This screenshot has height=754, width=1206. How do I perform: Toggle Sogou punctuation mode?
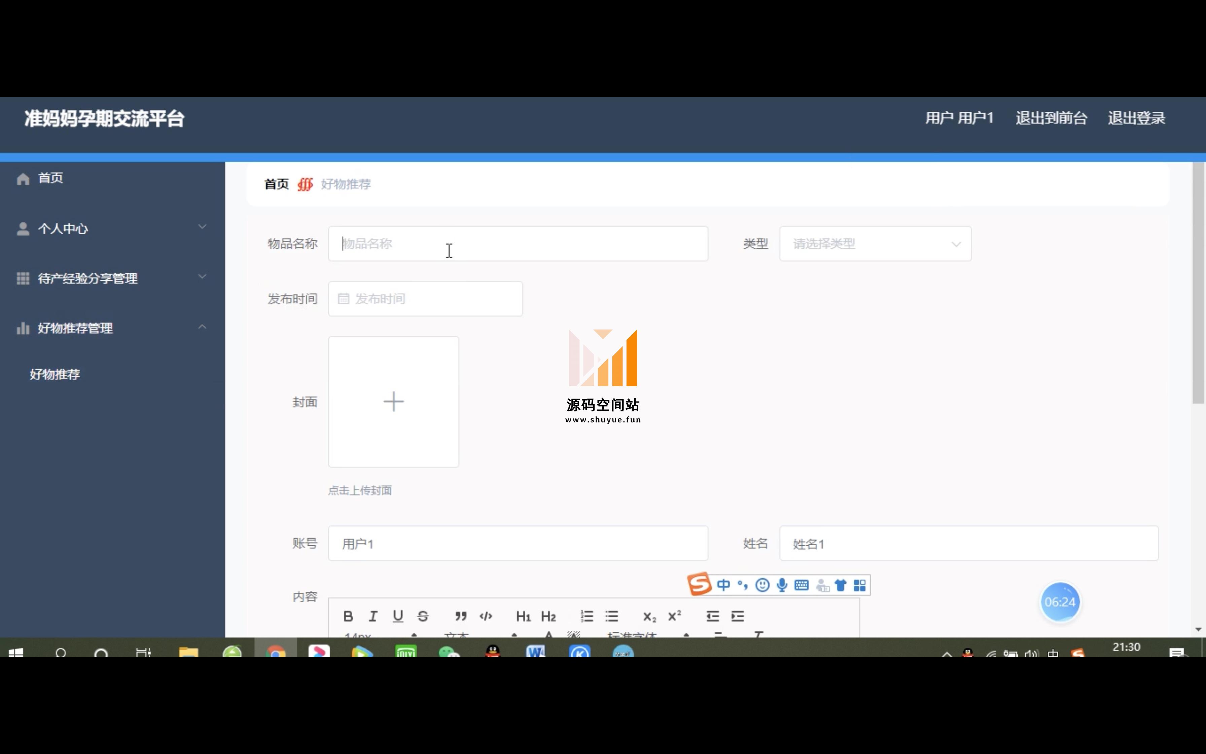pos(743,585)
